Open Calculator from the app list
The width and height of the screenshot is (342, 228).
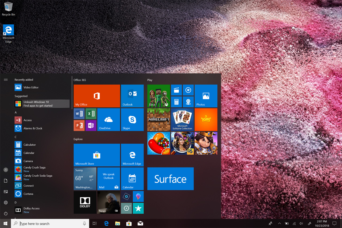(x=29, y=145)
